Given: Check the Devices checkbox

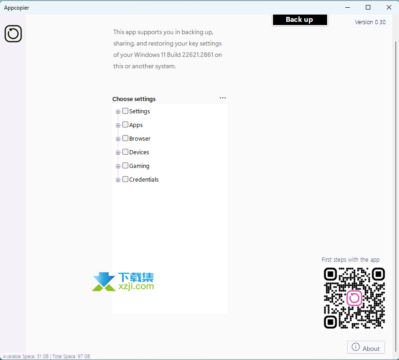Looking at the screenshot, I should coord(125,152).
